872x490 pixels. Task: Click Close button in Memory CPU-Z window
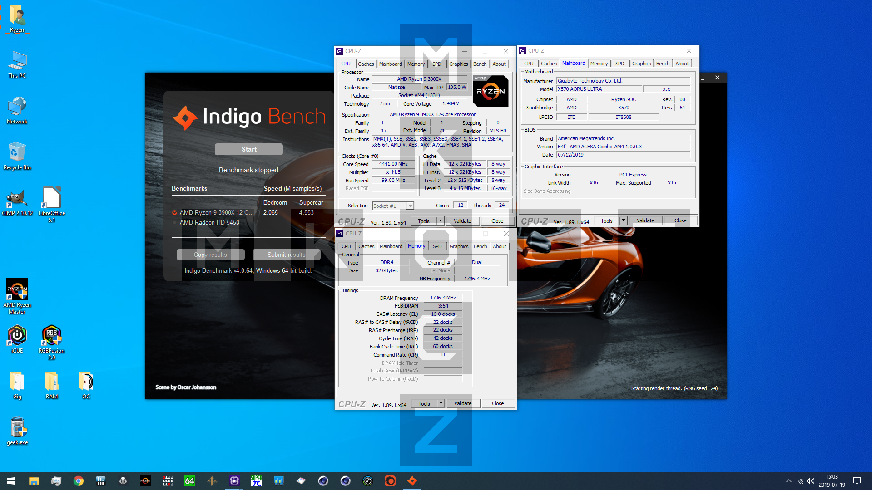pyautogui.click(x=498, y=403)
